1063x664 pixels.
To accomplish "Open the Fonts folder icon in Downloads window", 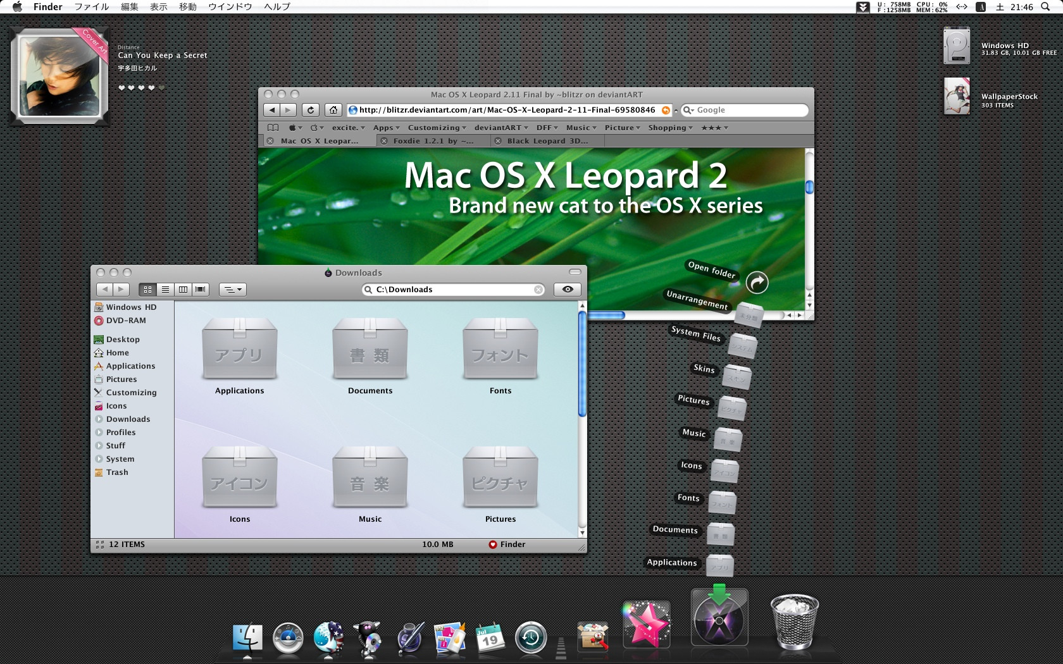I will (500, 349).
